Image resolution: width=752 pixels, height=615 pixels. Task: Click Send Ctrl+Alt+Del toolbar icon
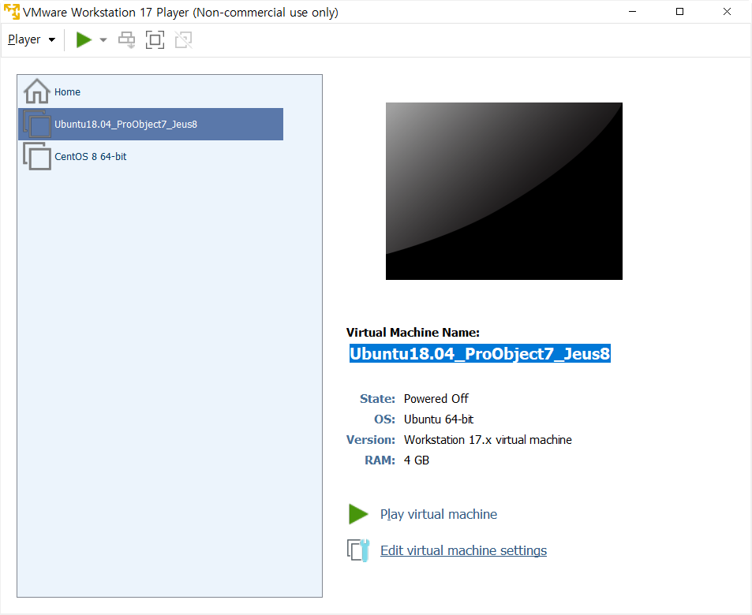coord(126,39)
